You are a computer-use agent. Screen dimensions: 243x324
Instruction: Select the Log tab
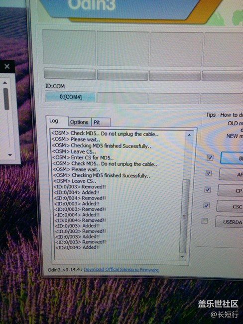pyautogui.click(x=56, y=121)
